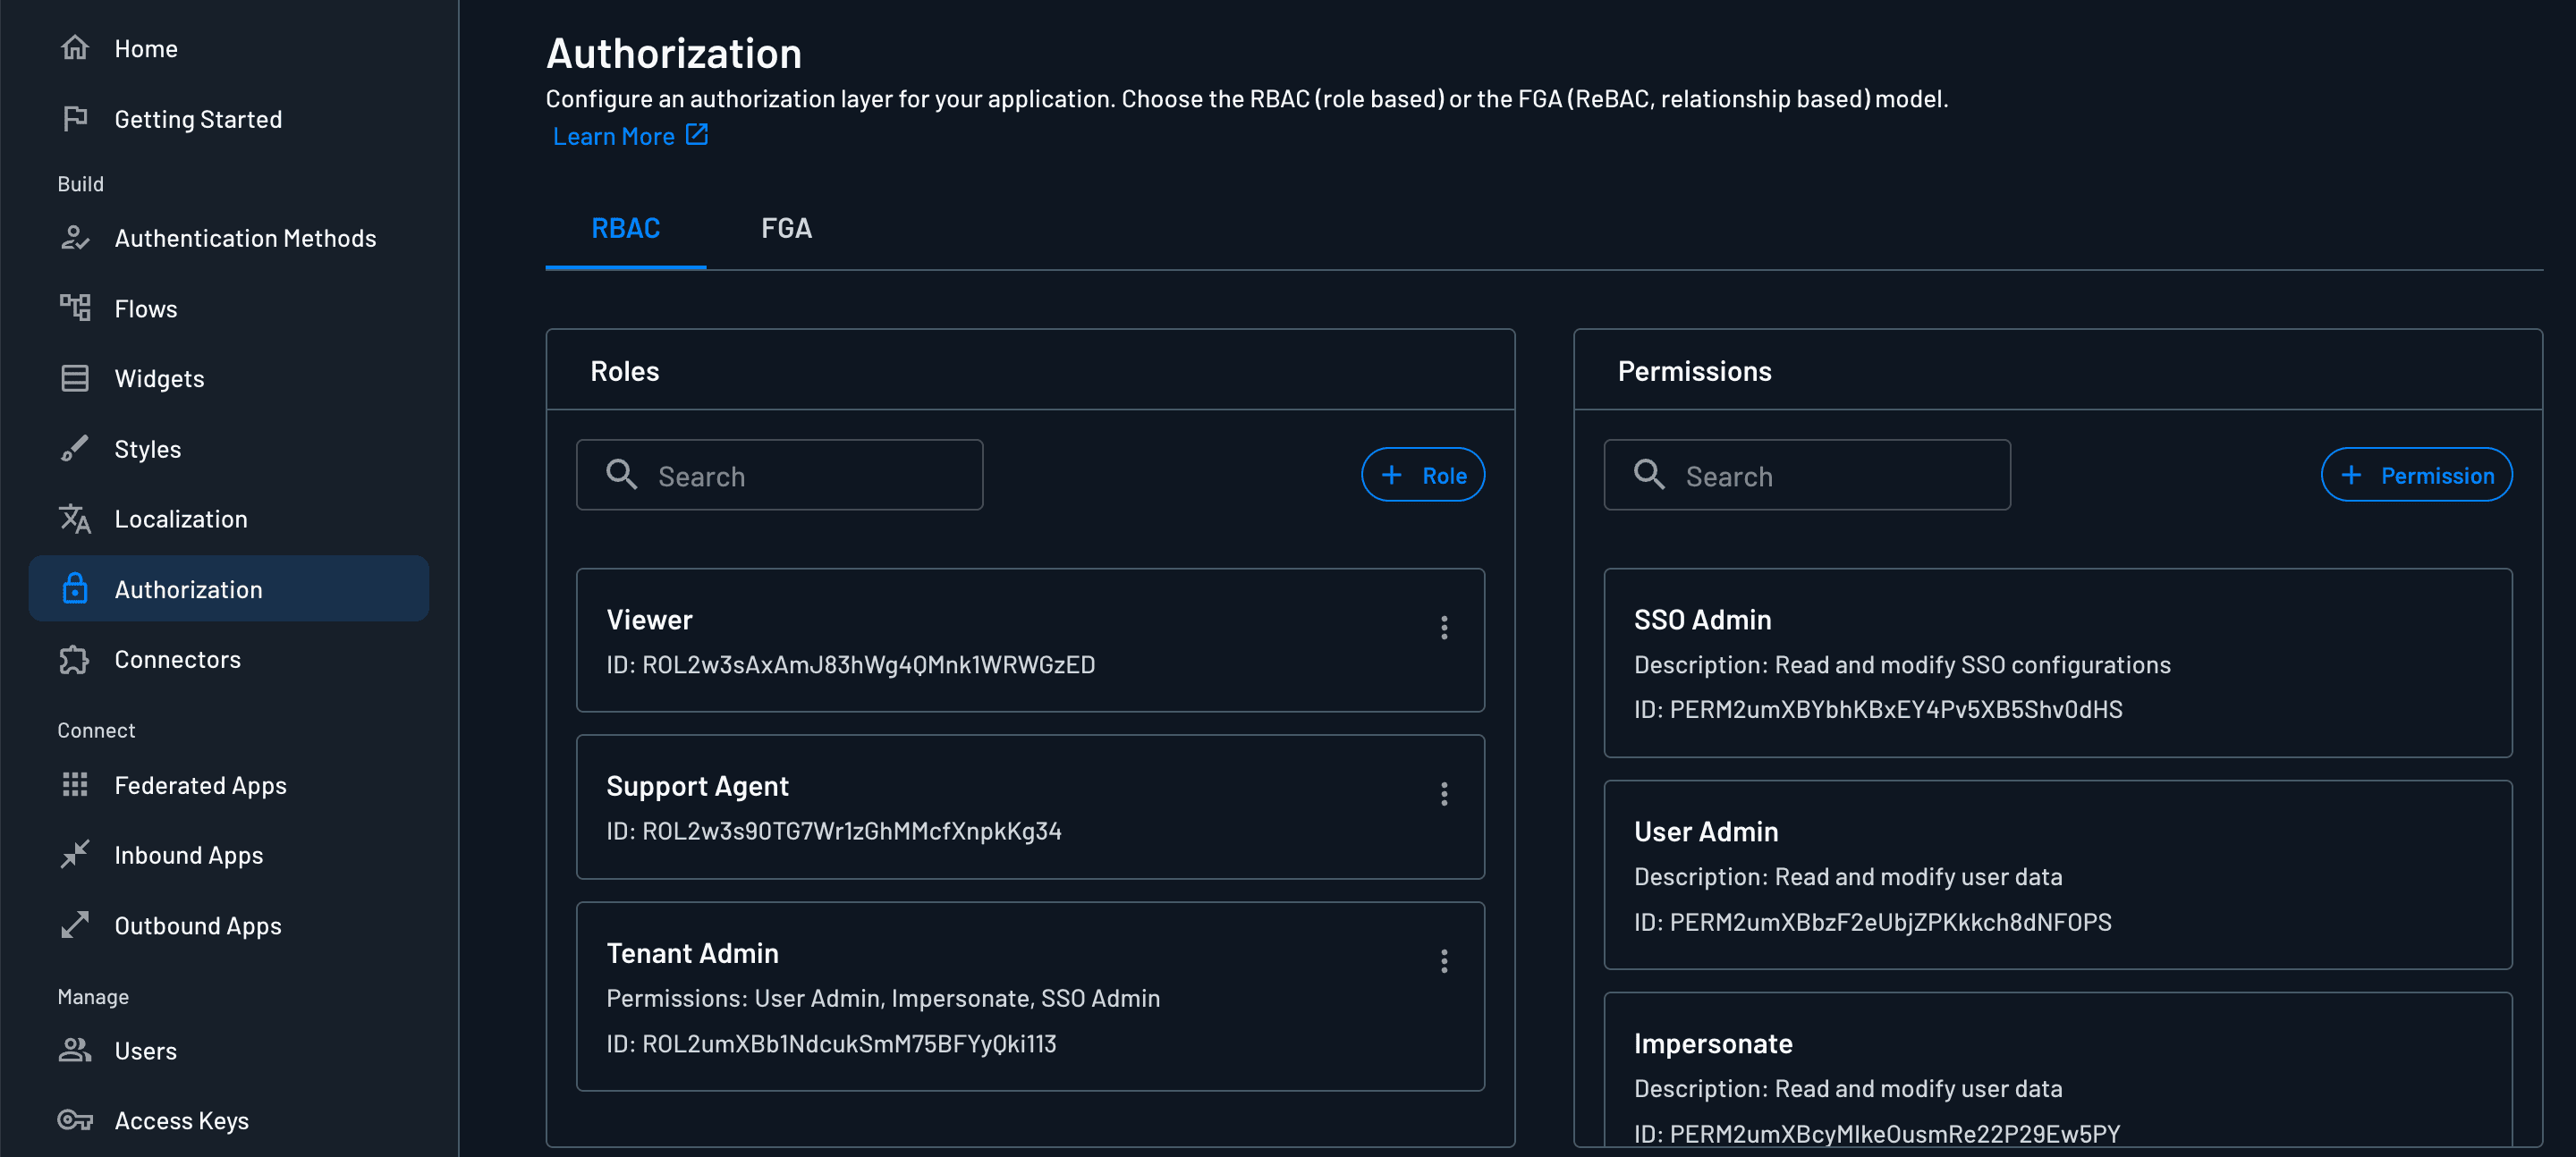Select the RBAC tab
Viewport: 2576px width, 1157px height.
[626, 228]
